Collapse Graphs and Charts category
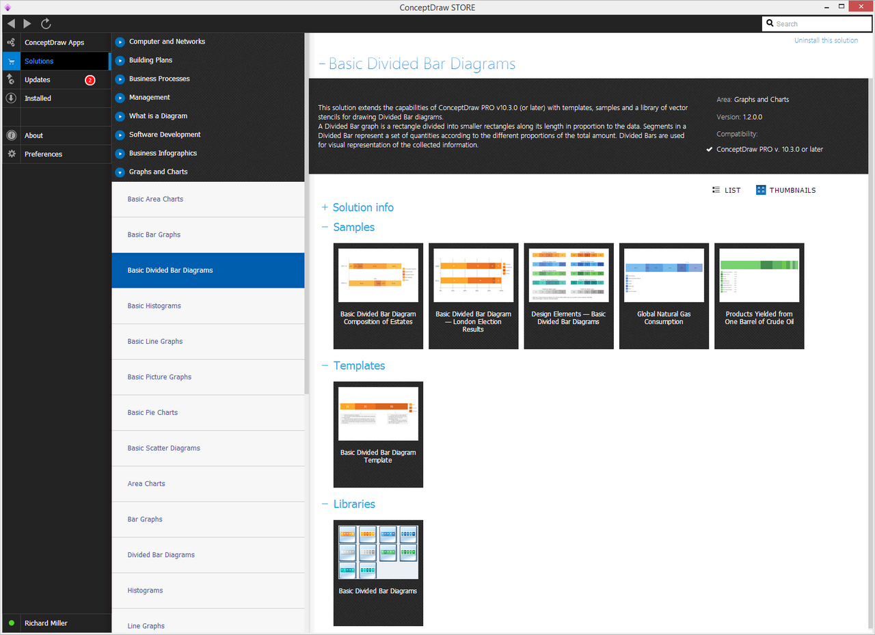Image resolution: width=875 pixels, height=635 pixels. click(x=120, y=172)
